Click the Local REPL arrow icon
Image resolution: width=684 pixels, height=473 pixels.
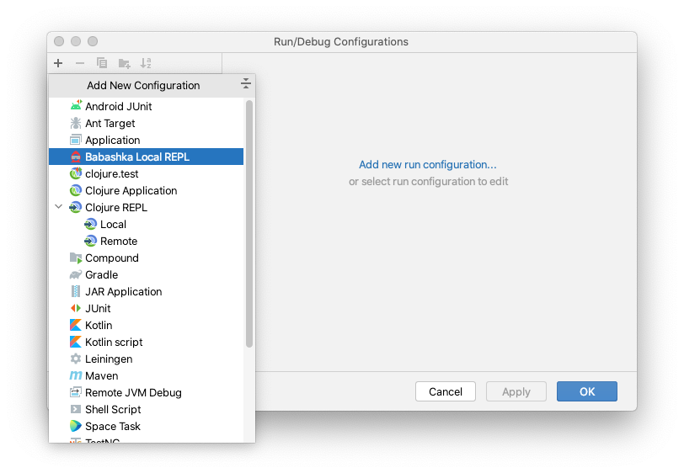tap(90, 224)
